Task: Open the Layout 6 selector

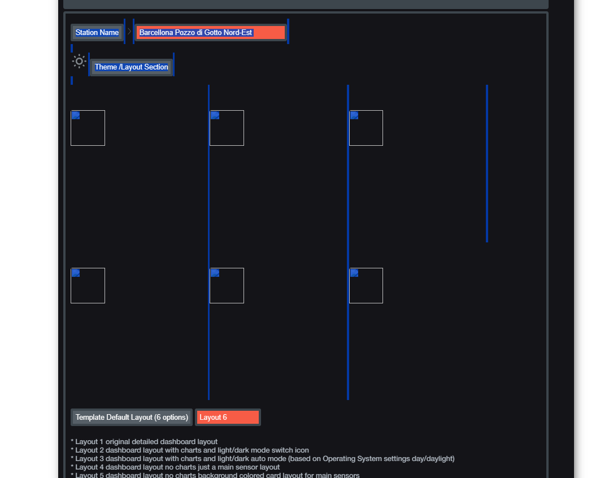Action: 228,417
